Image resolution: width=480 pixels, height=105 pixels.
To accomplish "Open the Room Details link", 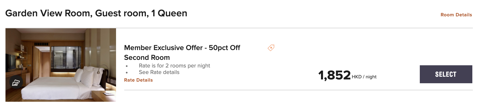I will pyautogui.click(x=456, y=15).
